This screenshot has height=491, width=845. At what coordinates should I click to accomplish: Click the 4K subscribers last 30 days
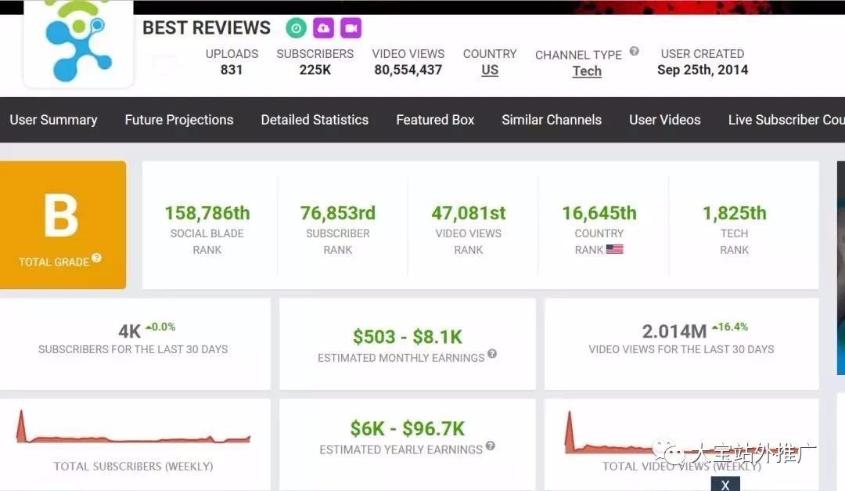[x=129, y=331]
